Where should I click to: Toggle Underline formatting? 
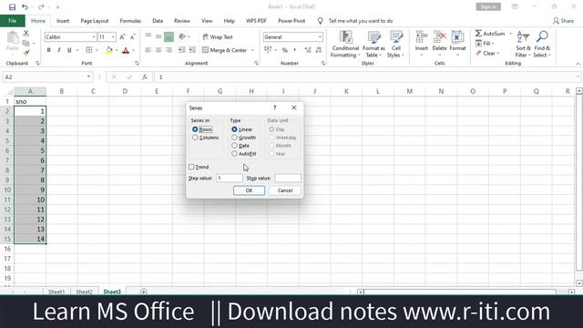point(69,50)
